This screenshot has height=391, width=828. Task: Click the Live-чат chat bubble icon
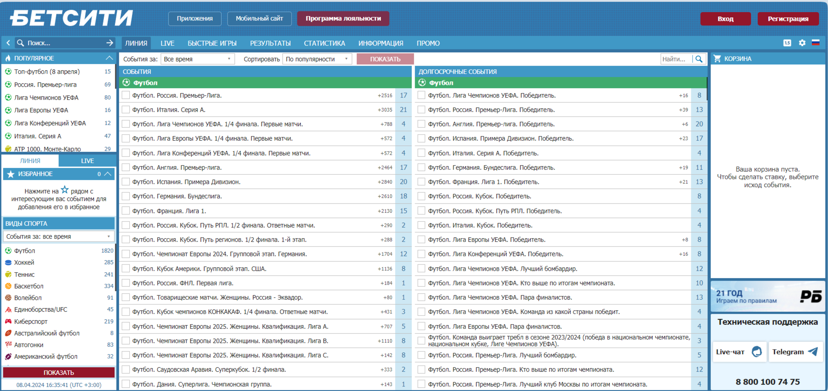757,352
